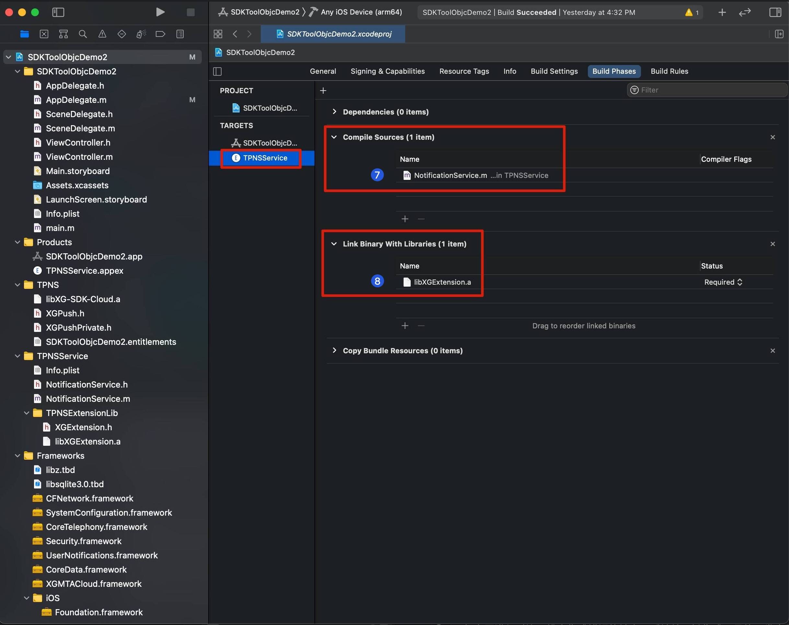Open the Find navigator magnifier
This screenshot has width=789, height=625.
[x=83, y=34]
